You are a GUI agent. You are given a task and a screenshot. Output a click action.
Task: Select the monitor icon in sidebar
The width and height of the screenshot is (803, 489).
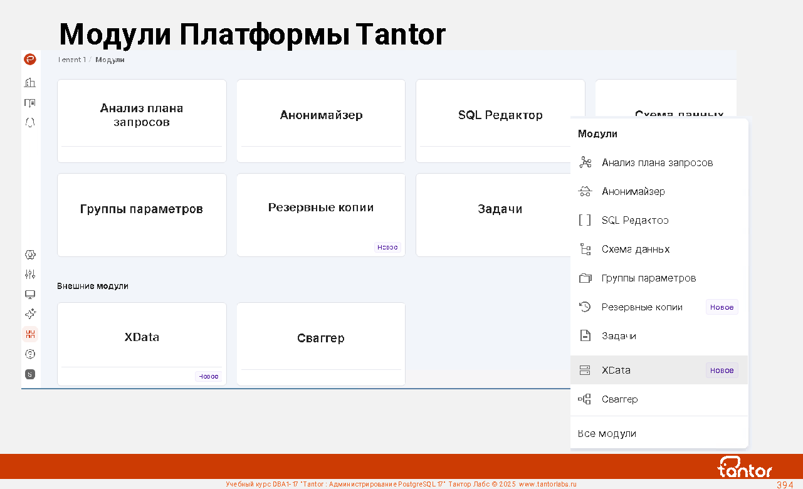point(30,294)
